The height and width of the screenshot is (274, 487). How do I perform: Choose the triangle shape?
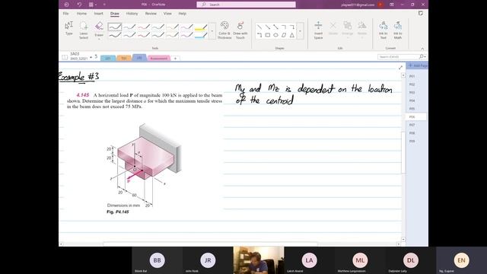[292, 35]
